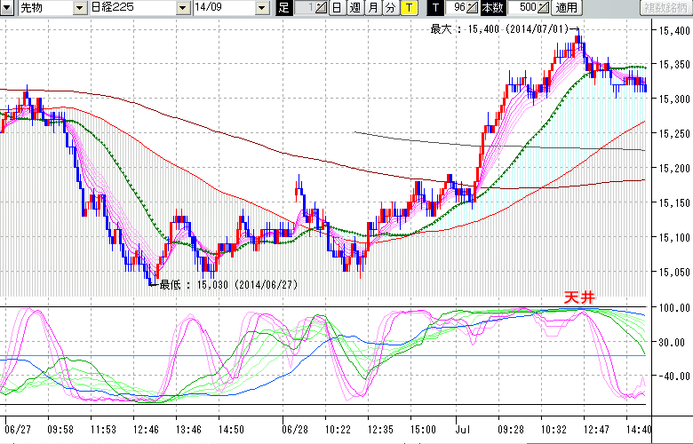
Task: Click the spinner beside the 96 value
Action: click(473, 8)
